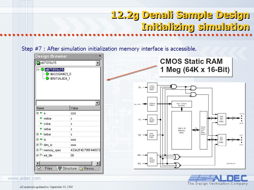Open the www.aldec.com link
The height and width of the screenshot is (190, 254).
pyautogui.click(x=24, y=178)
